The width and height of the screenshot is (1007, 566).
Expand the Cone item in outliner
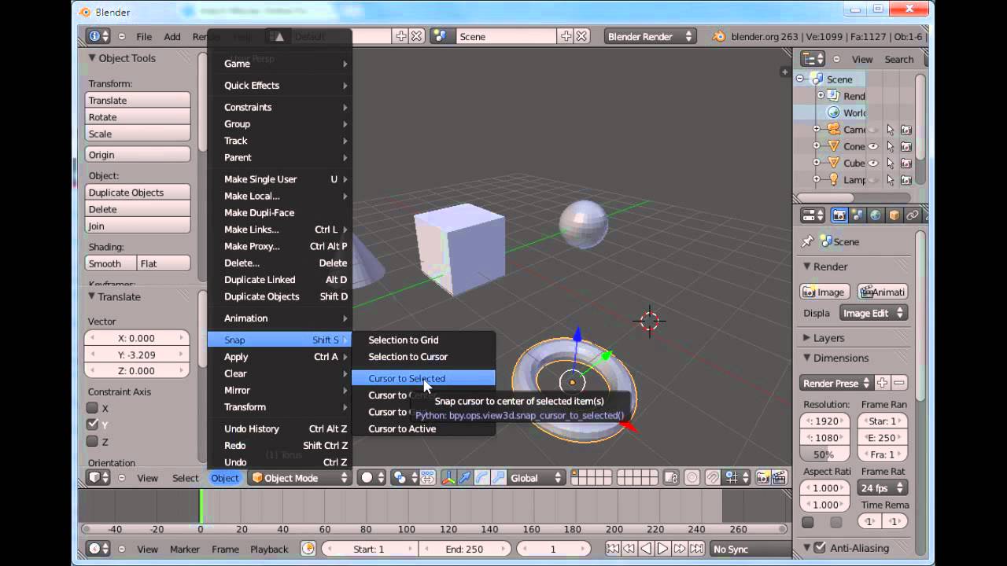(x=816, y=146)
